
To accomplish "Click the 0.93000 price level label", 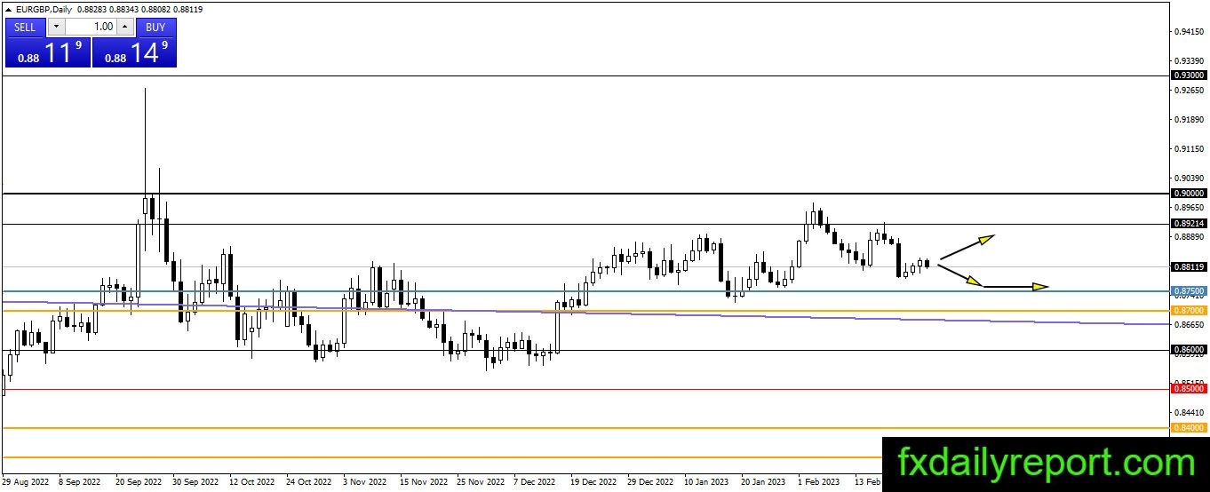I will coord(1189,75).
